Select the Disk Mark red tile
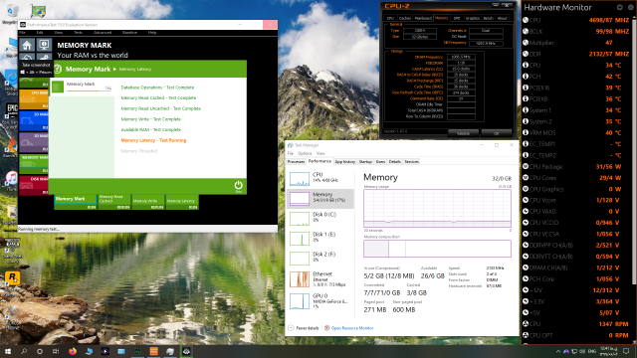Image resolution: width=637 pixels, height=358 pixels. pyautogui.click(x=34, y=185)
